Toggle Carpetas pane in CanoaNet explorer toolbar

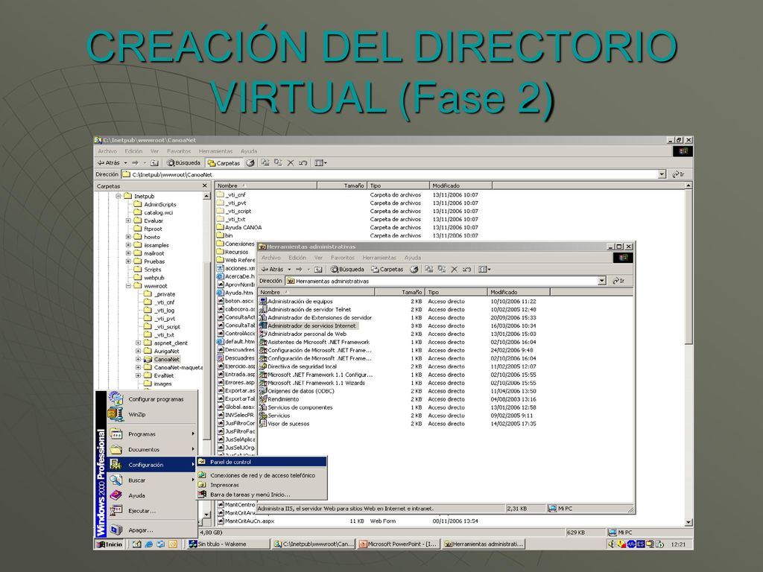pos(224,163)
